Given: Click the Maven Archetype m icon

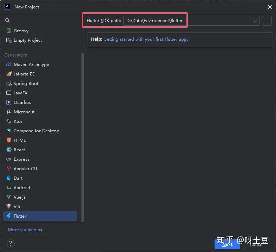Looking at the screenshot, I should (9, 64).
